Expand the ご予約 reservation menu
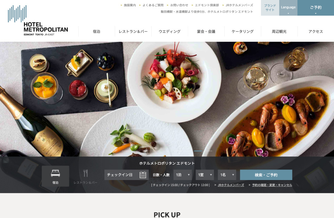The width and height of the screenshot is (334, 218). tap(316, 8)
